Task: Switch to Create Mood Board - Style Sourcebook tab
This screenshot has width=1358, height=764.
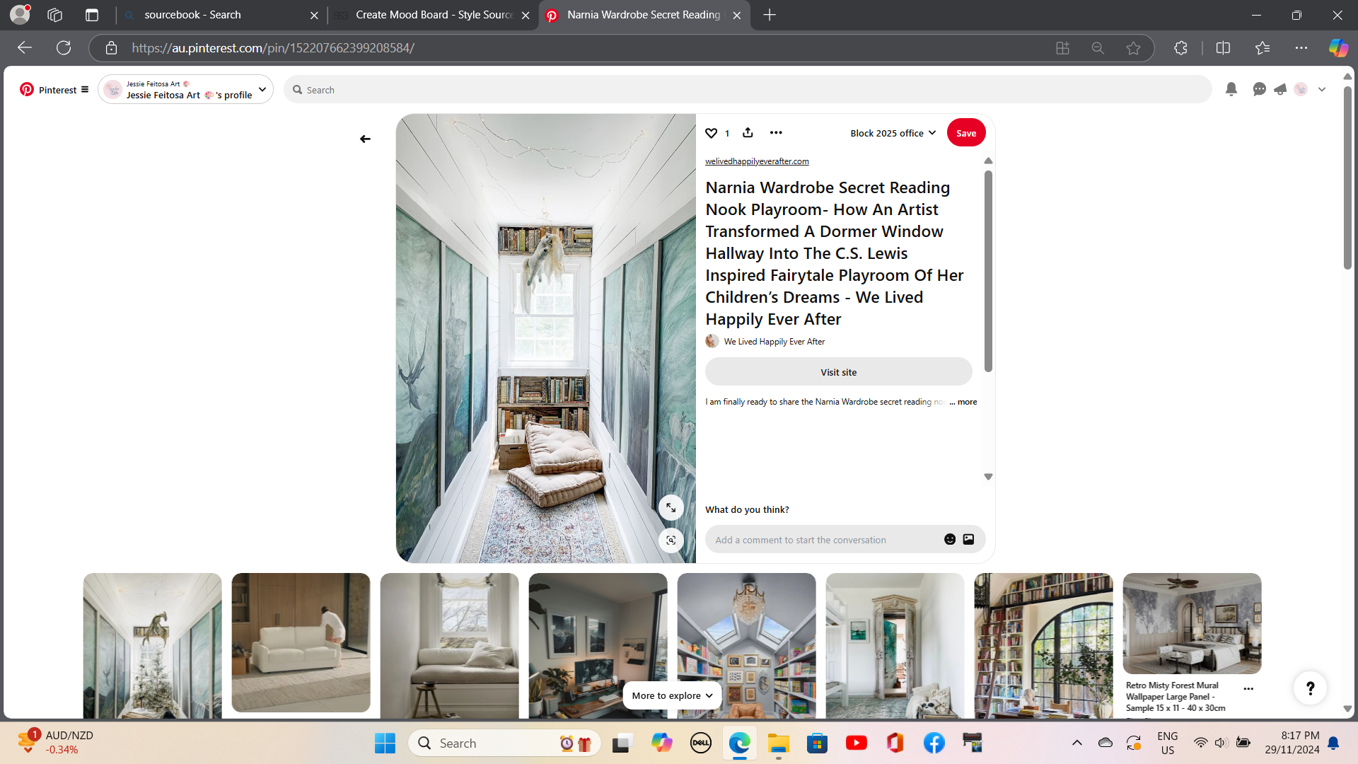Action: click(x=433, y=15)
